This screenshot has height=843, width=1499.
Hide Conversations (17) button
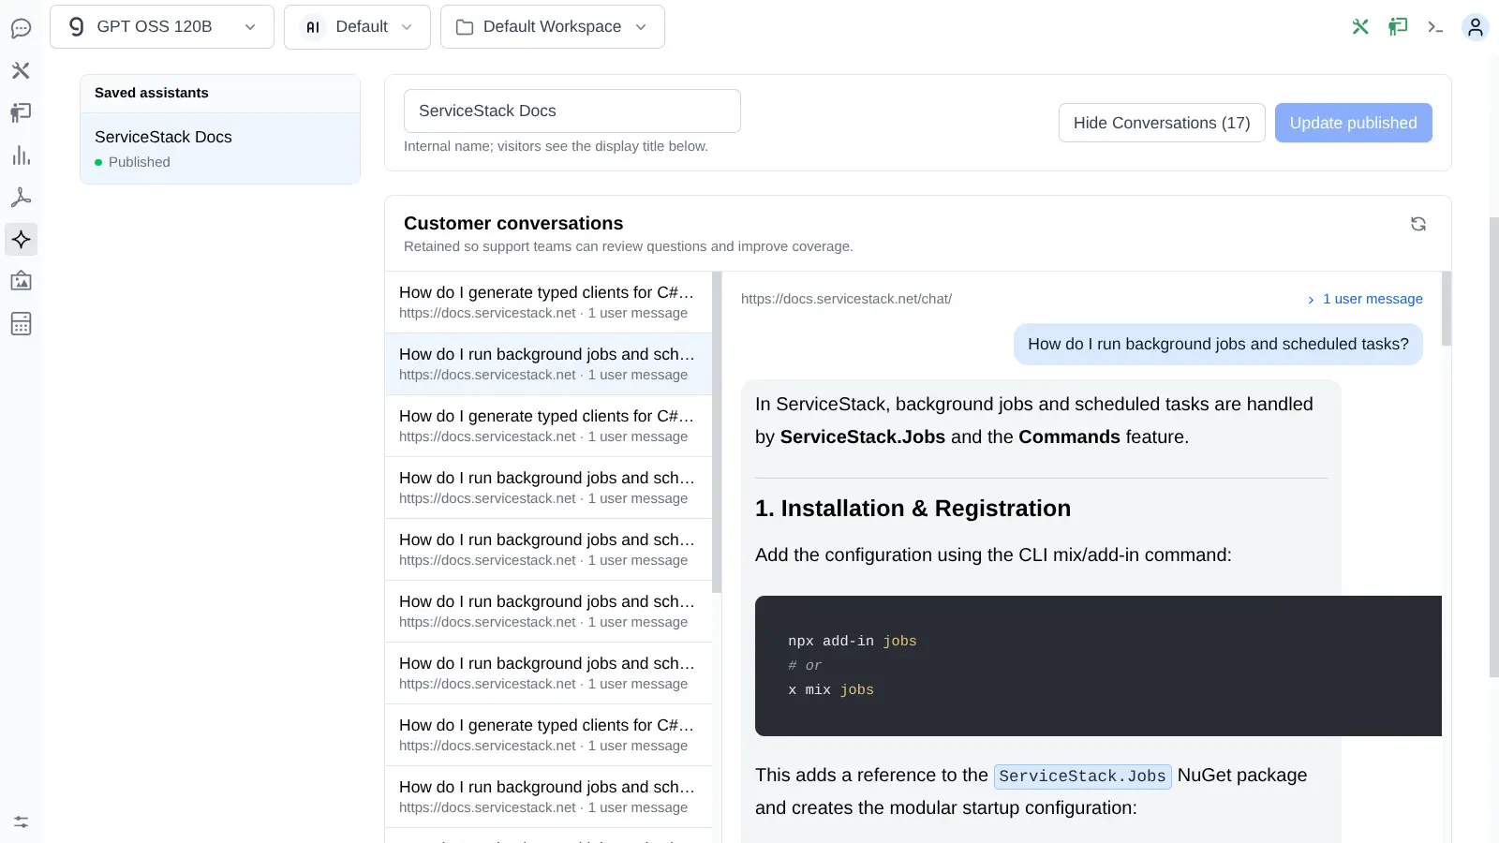1162,123
